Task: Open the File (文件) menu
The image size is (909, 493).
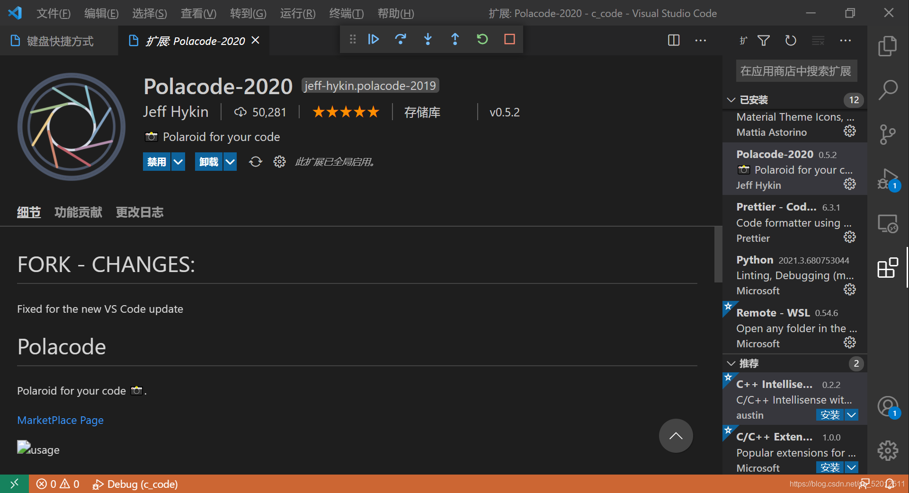Action: pyautogui.click(x=53, y=13)
